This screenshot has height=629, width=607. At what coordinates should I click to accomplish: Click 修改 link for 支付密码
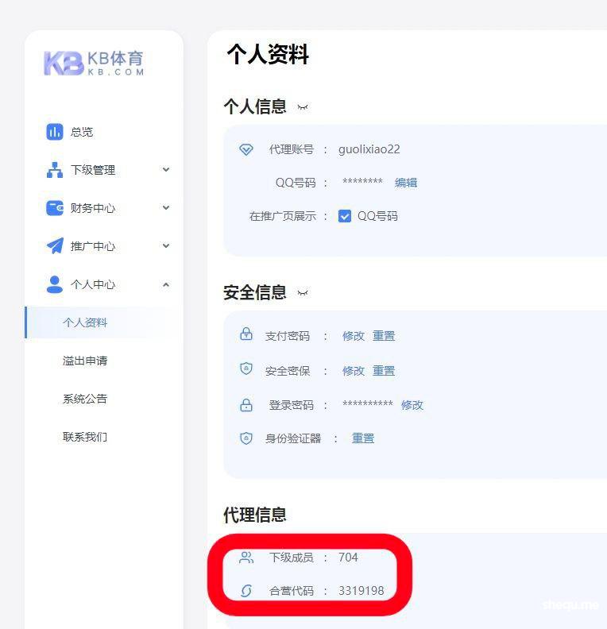point(354,336)
